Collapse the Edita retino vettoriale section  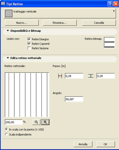click(x=8, y=58)
